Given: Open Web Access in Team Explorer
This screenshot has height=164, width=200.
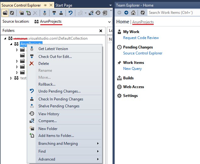Looking at the screenshot, I should click(x=134, y=87).
